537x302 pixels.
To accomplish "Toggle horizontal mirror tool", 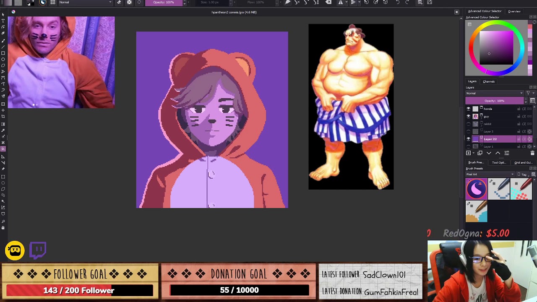I will (x=341, y=3).
